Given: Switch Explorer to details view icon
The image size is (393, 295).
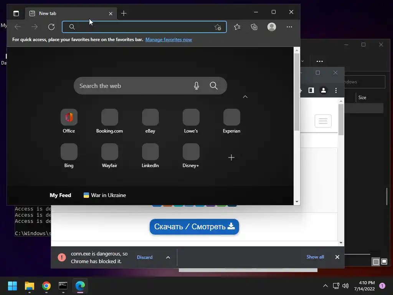Looking at the screenshot, I should pos(376,262).
